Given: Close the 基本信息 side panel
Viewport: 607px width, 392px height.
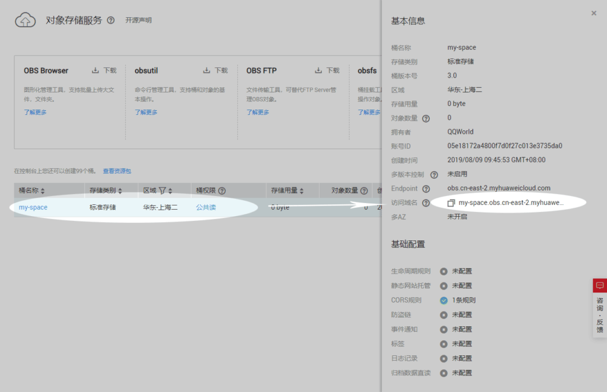Looking at the screenshot, I should point(593,13).
